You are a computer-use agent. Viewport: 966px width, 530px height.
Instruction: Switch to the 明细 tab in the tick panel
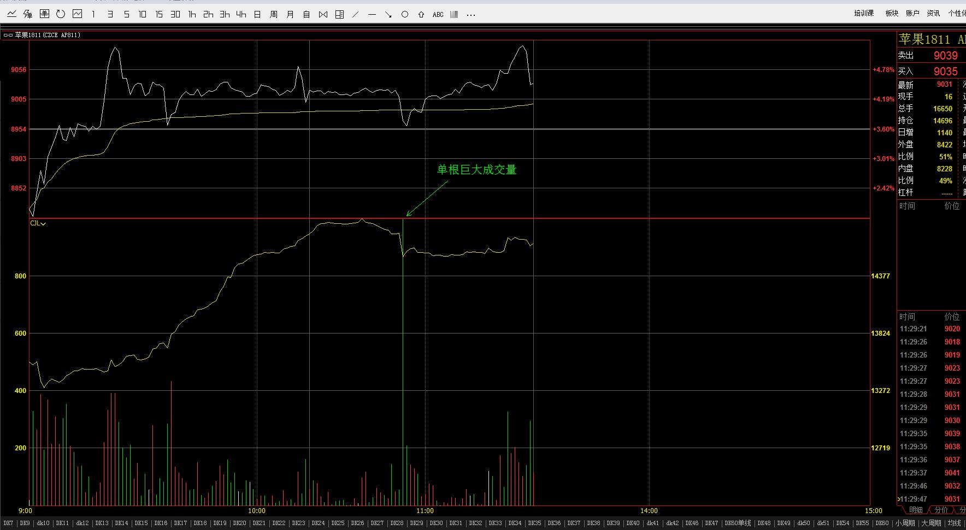pyautogui.click(x=916, y=510)
